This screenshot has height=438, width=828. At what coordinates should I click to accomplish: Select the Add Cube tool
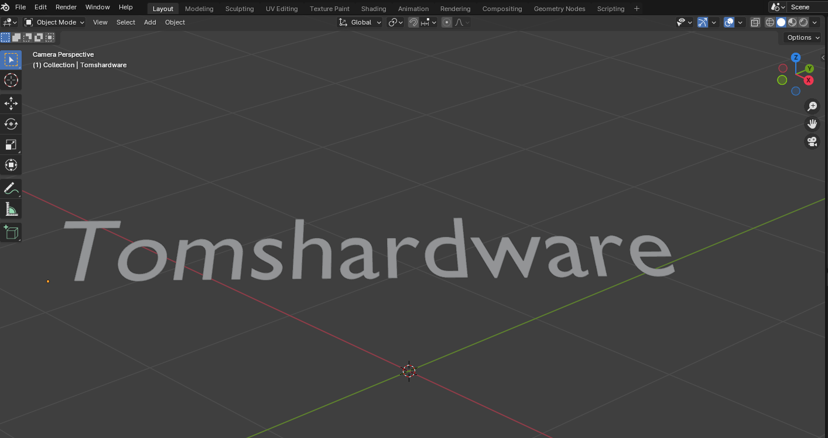(11, 233)
